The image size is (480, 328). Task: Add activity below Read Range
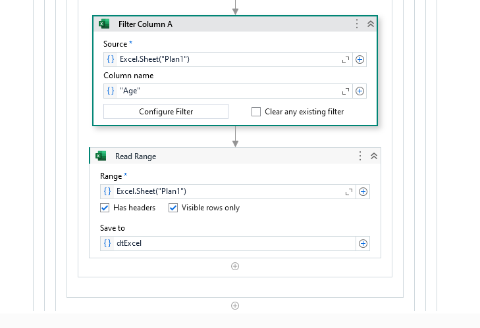(235, 266)
